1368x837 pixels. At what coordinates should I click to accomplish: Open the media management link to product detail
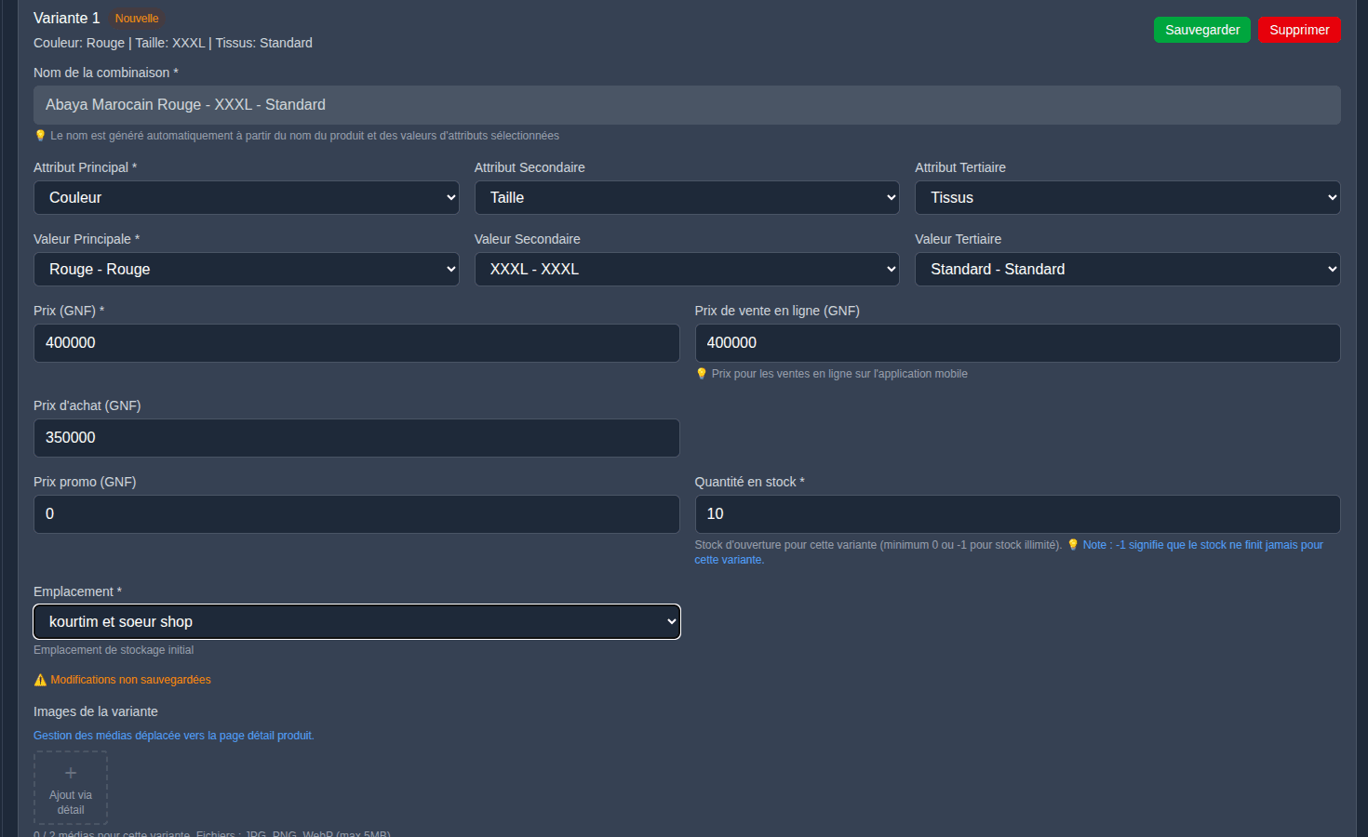[174, 736]
